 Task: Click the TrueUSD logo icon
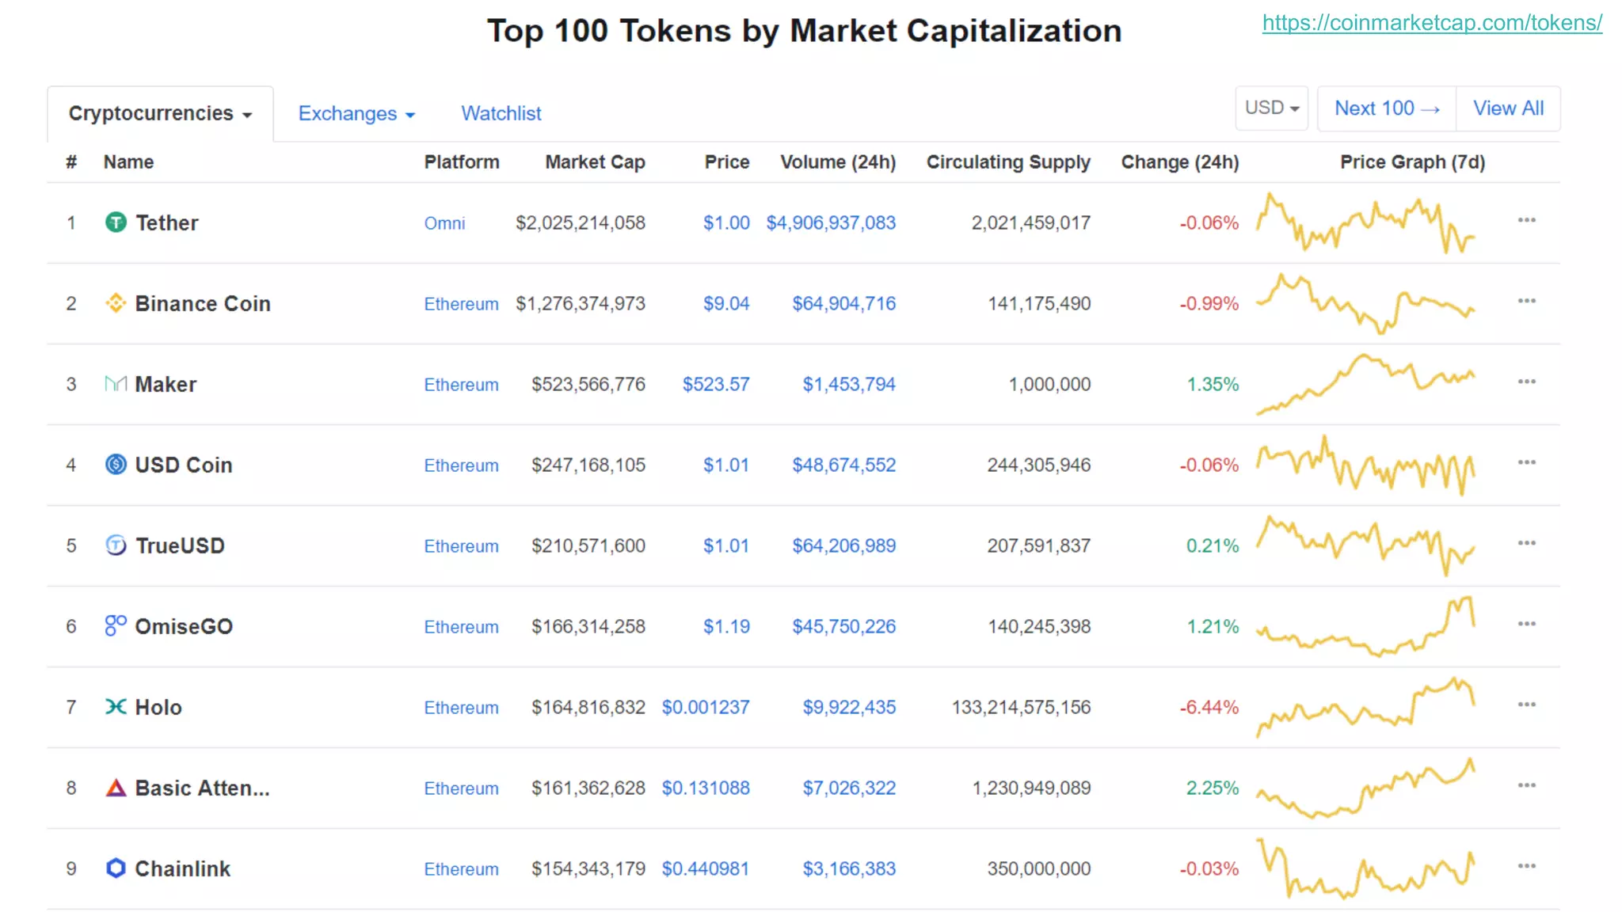tap(116, 545)
